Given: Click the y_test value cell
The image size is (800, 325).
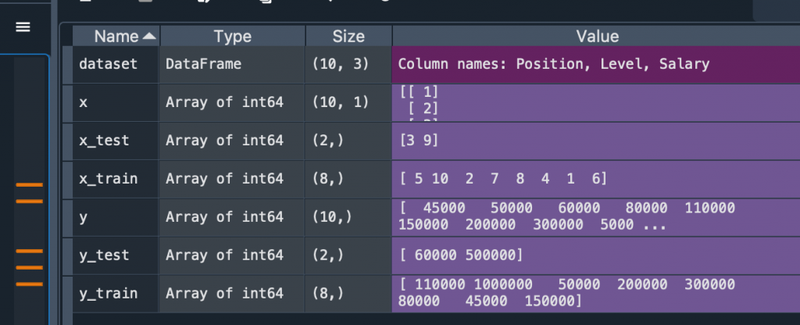Looking at the screenshot, I should coord(460,255).
